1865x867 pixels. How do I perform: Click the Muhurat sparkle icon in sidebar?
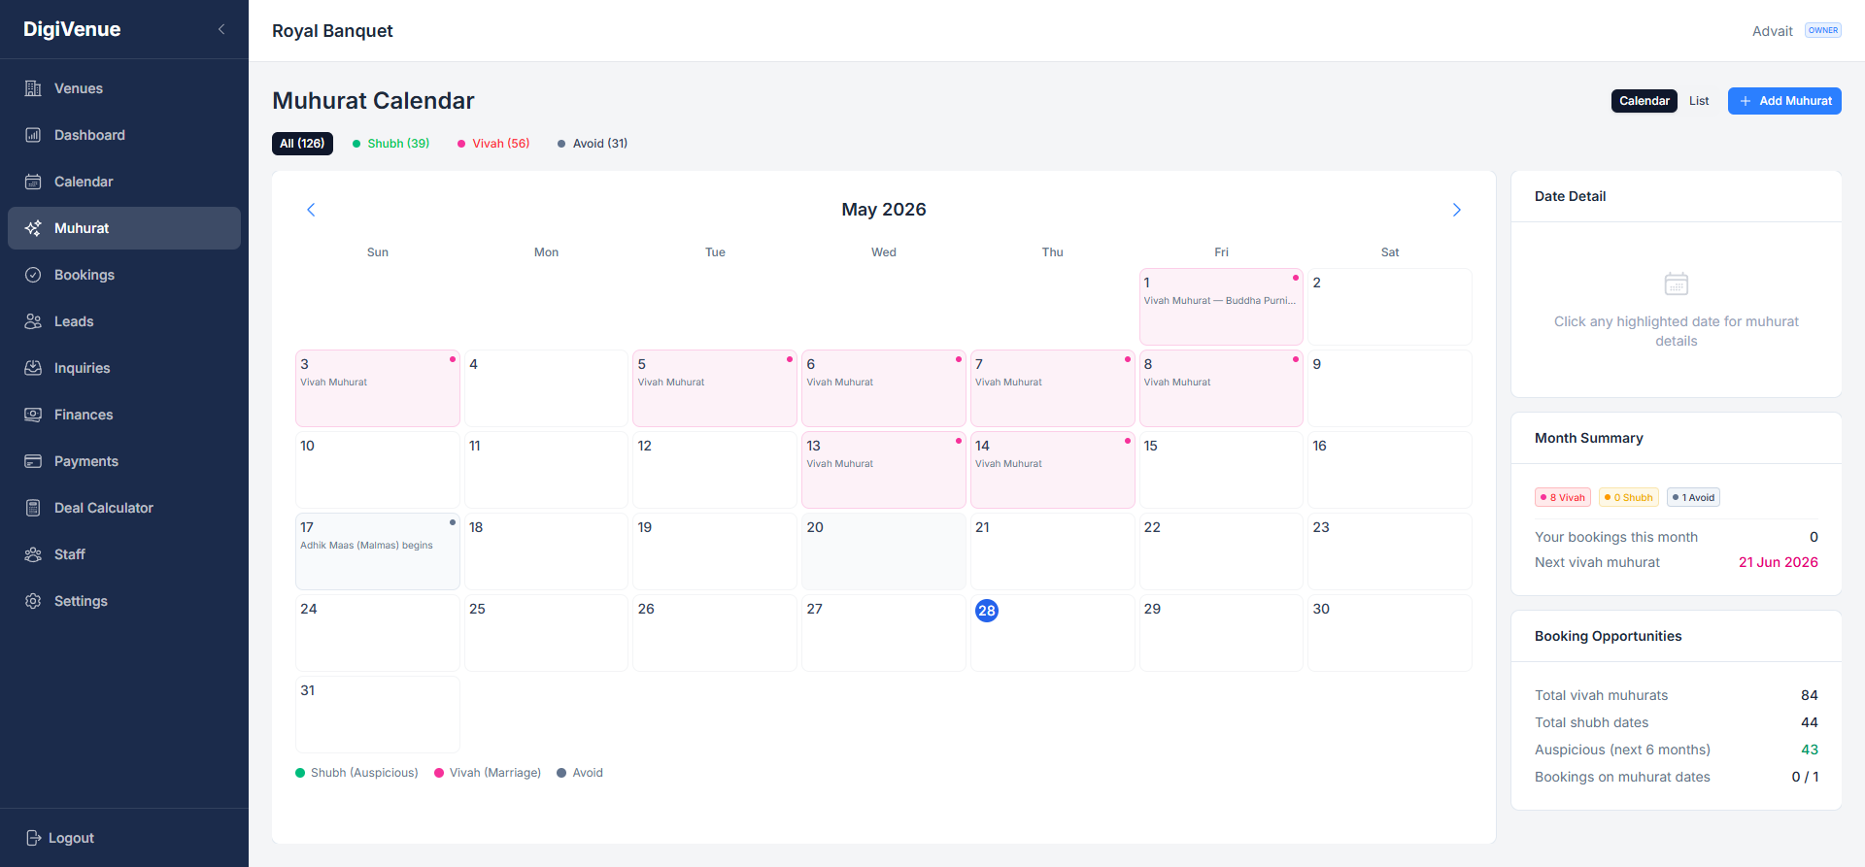[33, 228]
